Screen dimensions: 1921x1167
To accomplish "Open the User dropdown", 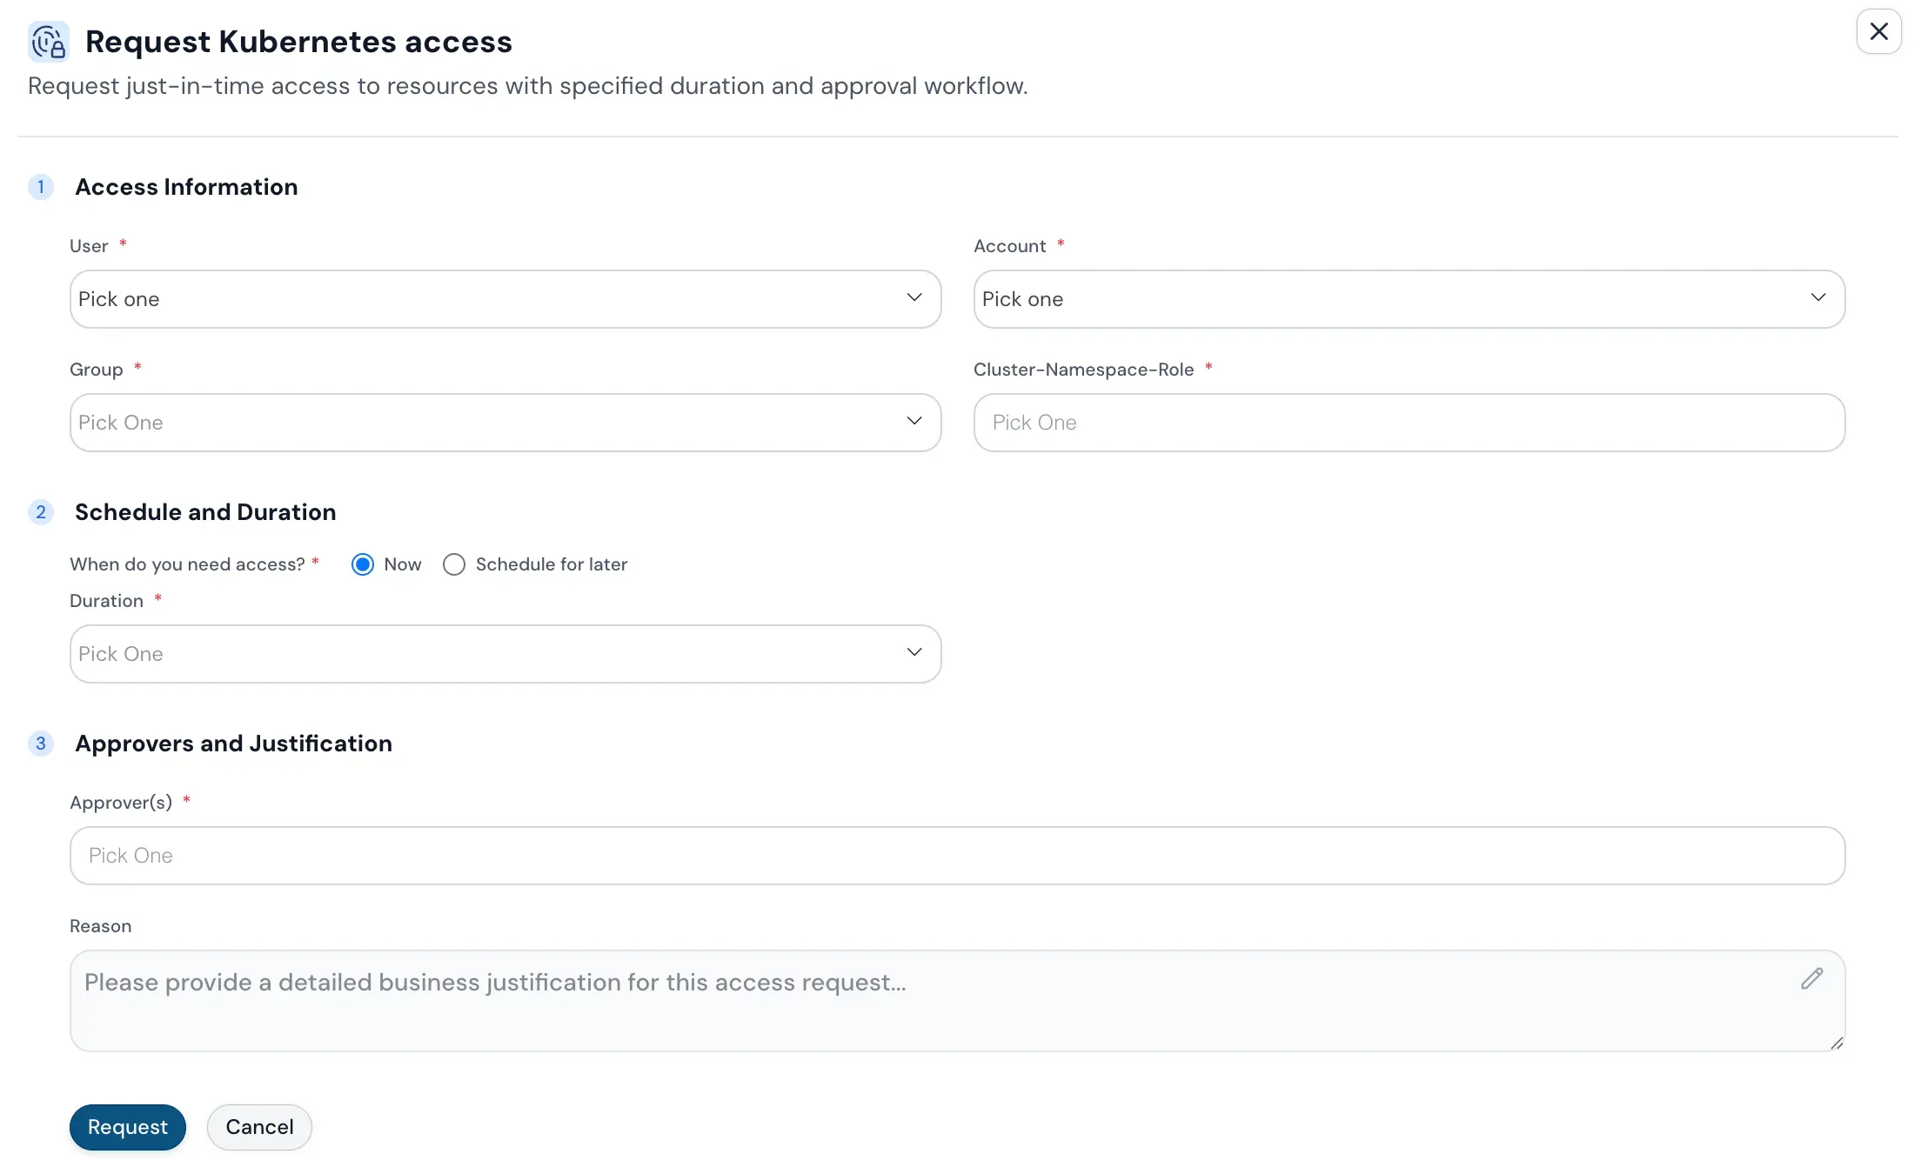I will click(x=505, y=298).
